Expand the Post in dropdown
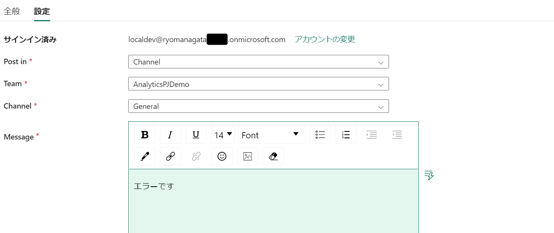 tap(258, 62)
